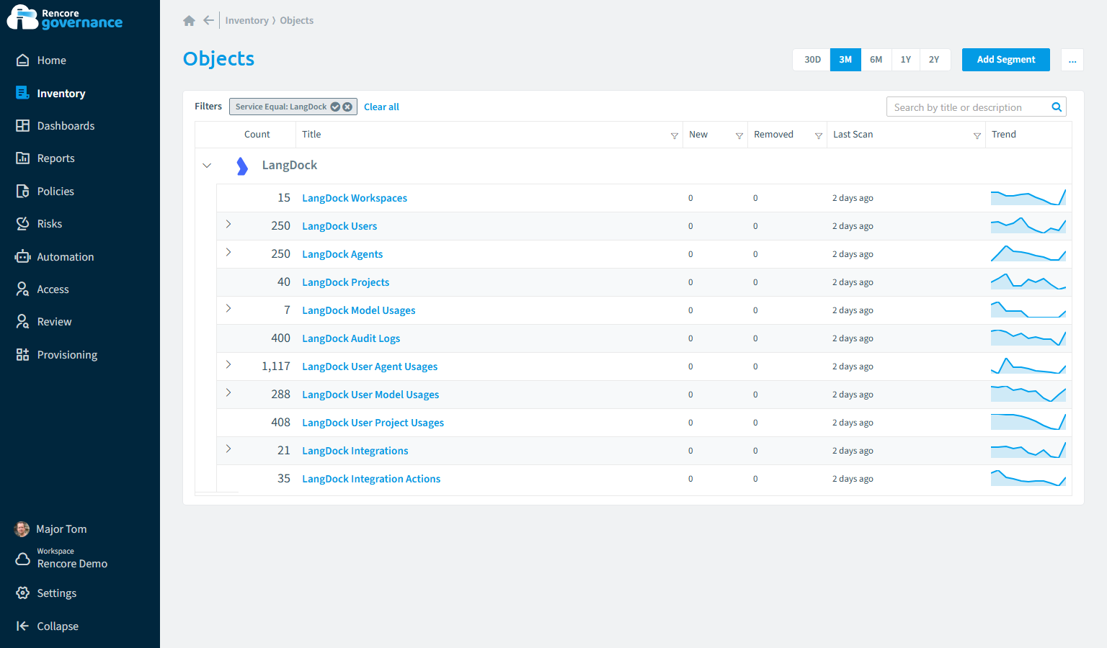
Task: Open the LangDock User Project Usages link
Action: click(x=373, y=423)
